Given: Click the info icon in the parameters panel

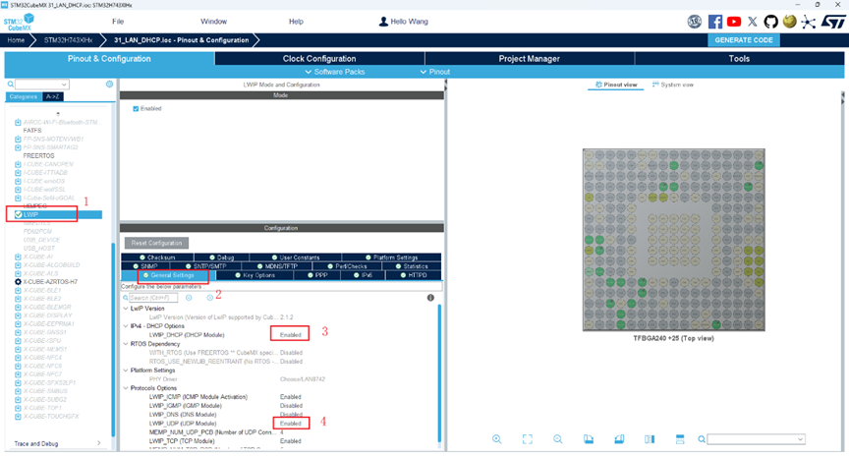Looking at the screenshot, I should [430, 298].
